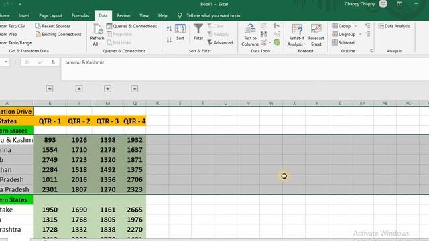Image resolution: width=429 pixels, height=241 pixels.
Task: Select cell with value 893
Action: 50,140
